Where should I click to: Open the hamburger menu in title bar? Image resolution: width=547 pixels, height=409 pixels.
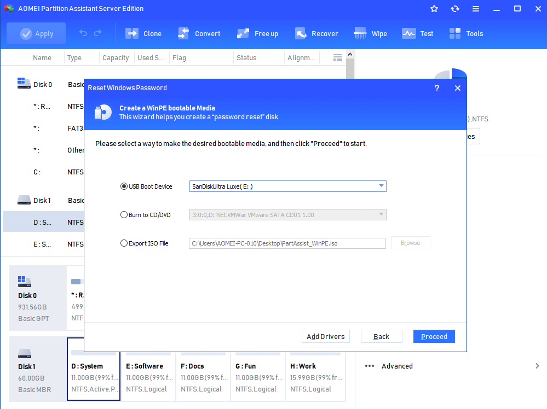(476, 9)
